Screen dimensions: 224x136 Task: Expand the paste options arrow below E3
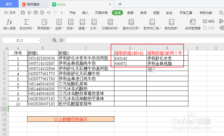click(154, 70)
